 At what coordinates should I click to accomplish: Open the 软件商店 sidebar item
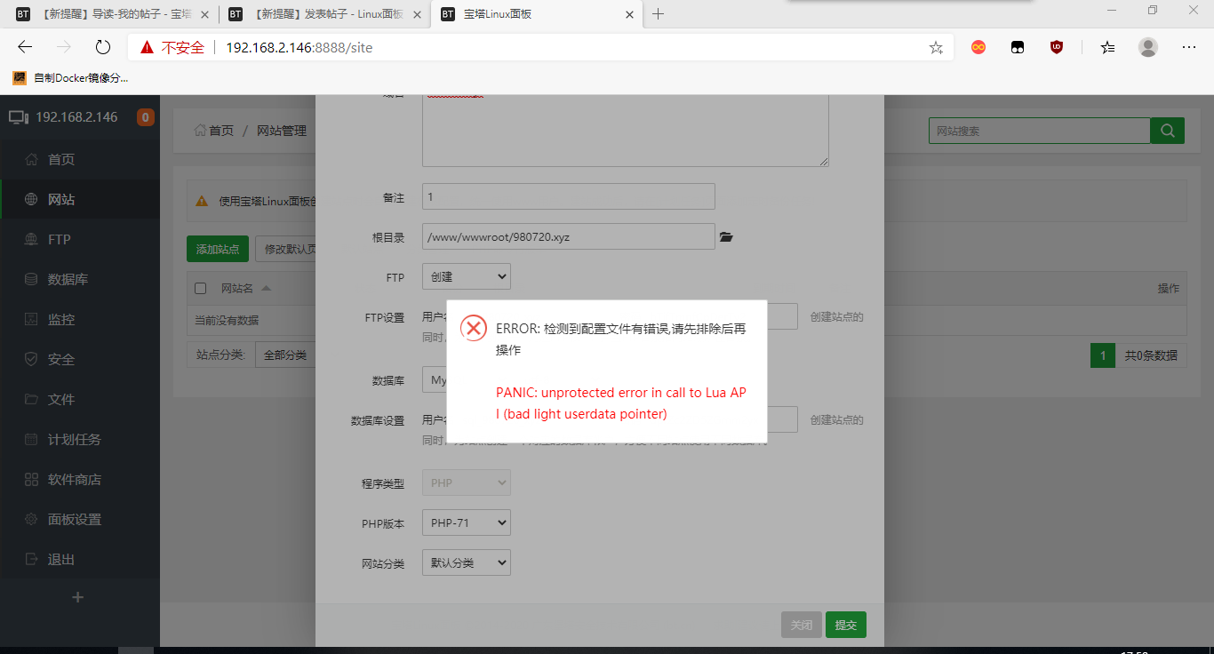pos(80,479)
